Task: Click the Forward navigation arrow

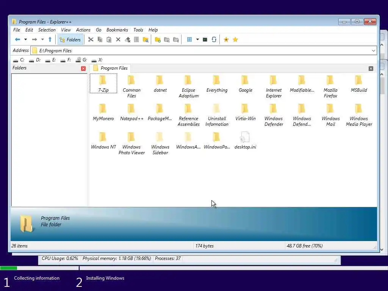Action: 34,39
